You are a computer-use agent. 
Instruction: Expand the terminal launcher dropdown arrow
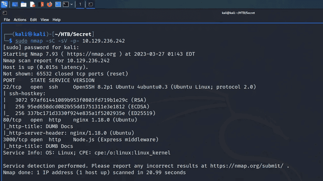[71, 4]
